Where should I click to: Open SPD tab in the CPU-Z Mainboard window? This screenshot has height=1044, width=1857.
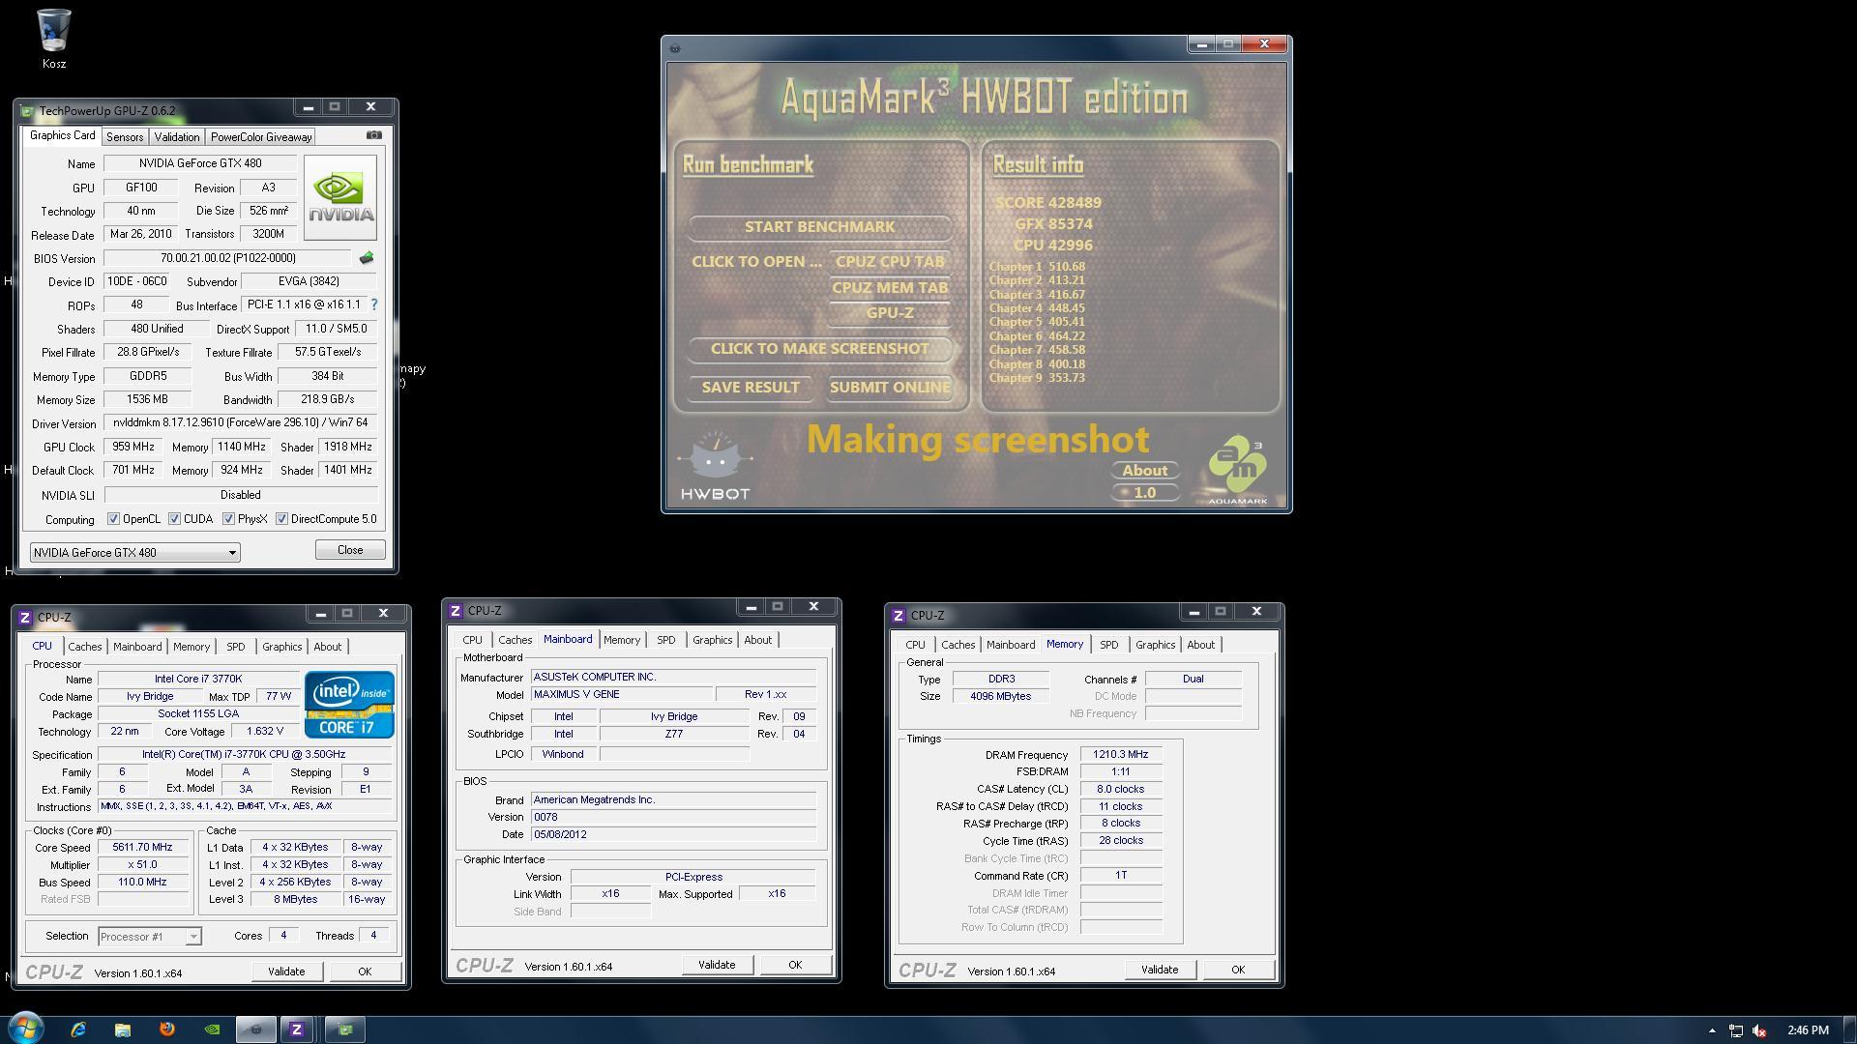tap(665, 640)
